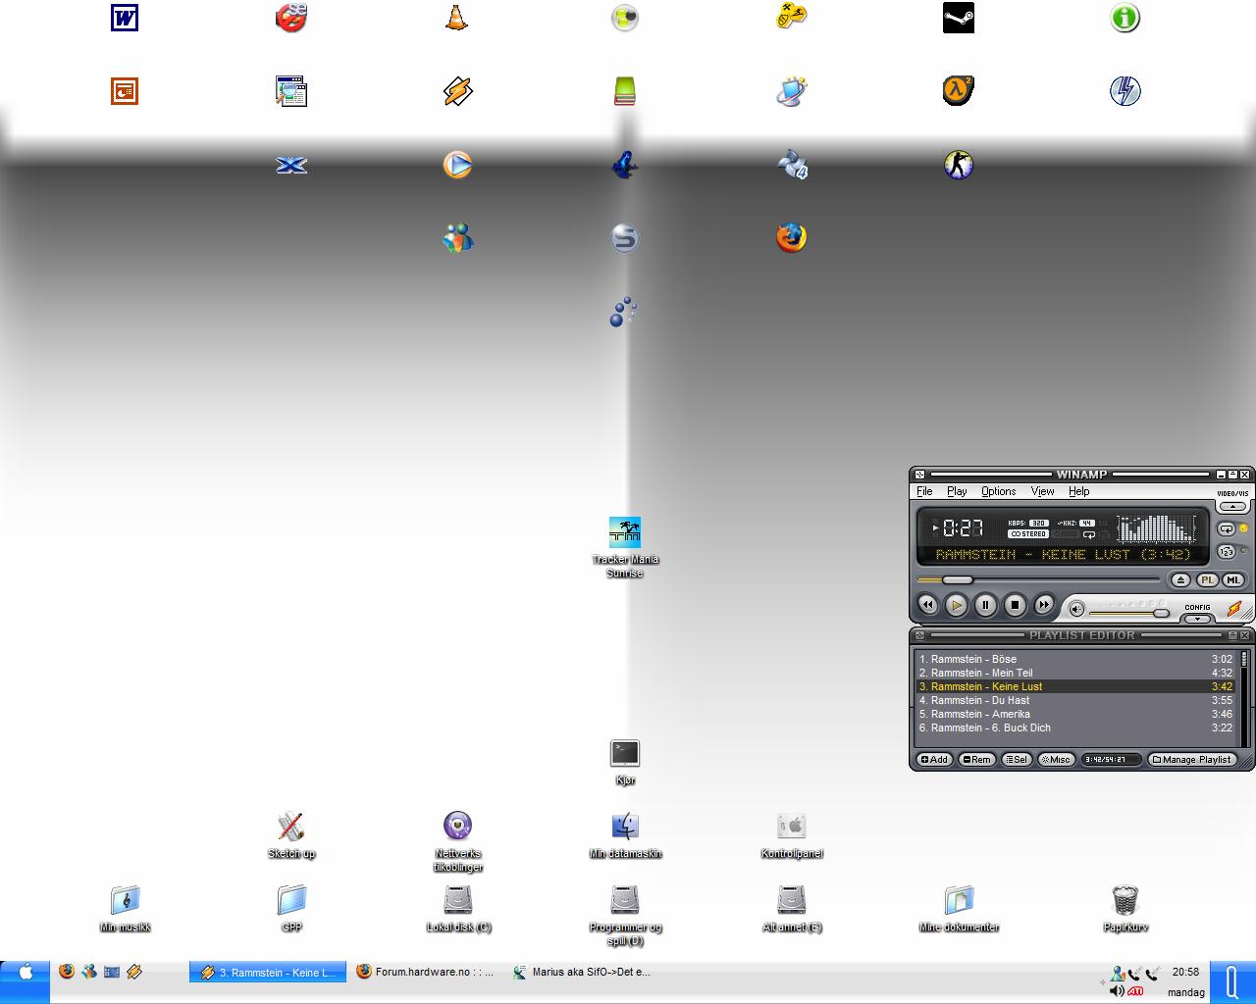Open Winamp File menu
The width and height of the screenshot is (1256, 1004).
pyautogui.click(x=924, y=491)
